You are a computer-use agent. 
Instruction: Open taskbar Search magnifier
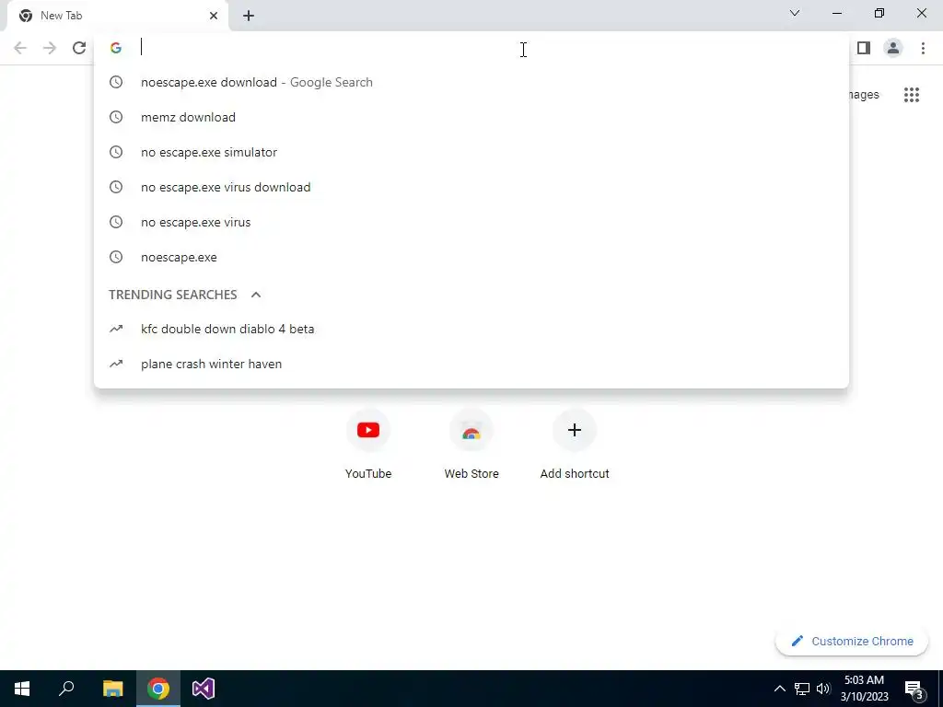[x=66, y=689]
